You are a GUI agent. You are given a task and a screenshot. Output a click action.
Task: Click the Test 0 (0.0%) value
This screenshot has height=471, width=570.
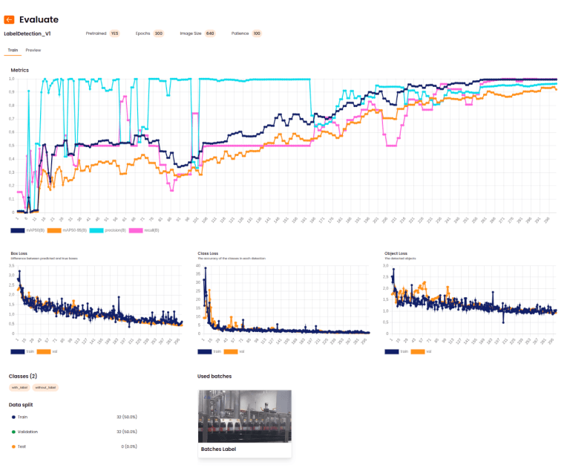tap(129, 446)
